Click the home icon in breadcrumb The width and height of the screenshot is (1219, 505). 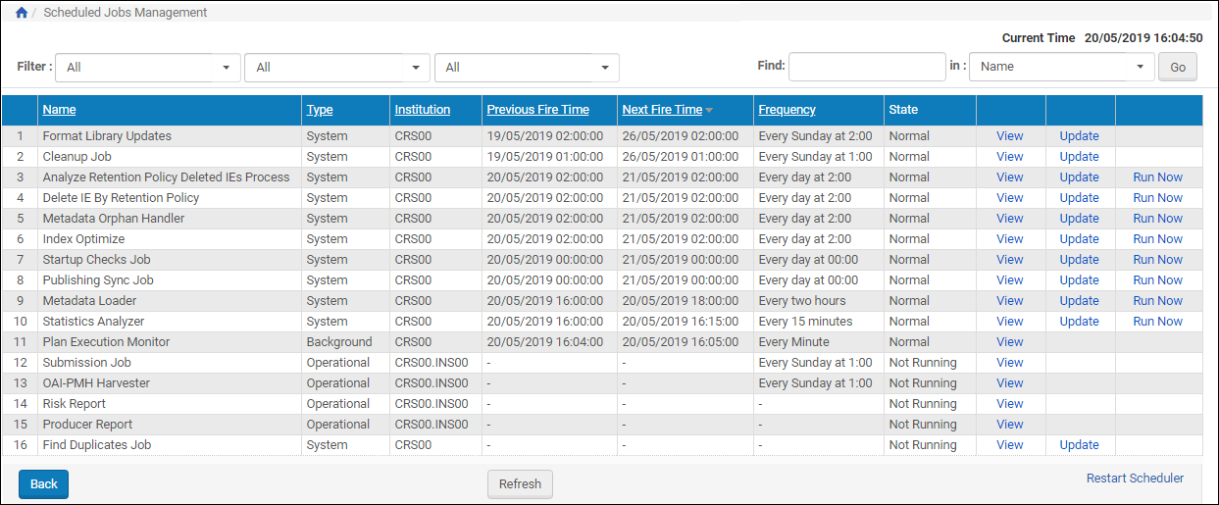[x=22, y=13]
